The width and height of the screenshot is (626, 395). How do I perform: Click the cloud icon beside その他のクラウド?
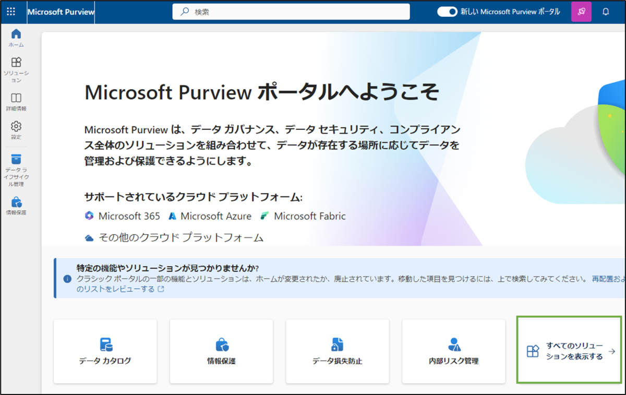(89, 238)
